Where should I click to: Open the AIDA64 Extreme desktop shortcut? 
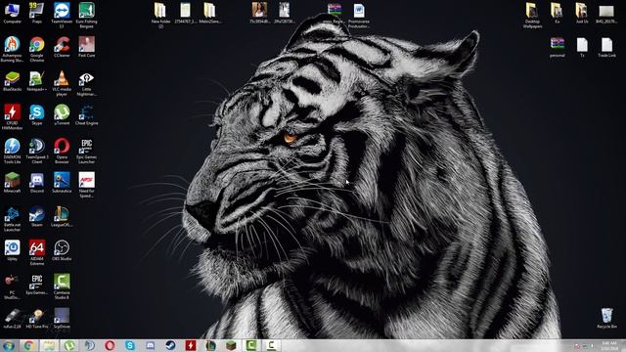37,252
